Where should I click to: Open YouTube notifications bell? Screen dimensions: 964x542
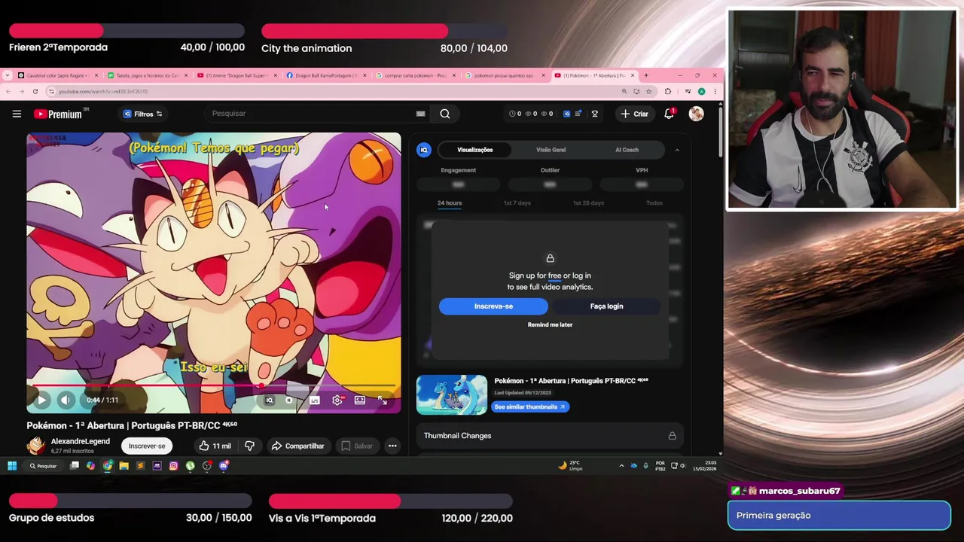click(x=669, y=114)
